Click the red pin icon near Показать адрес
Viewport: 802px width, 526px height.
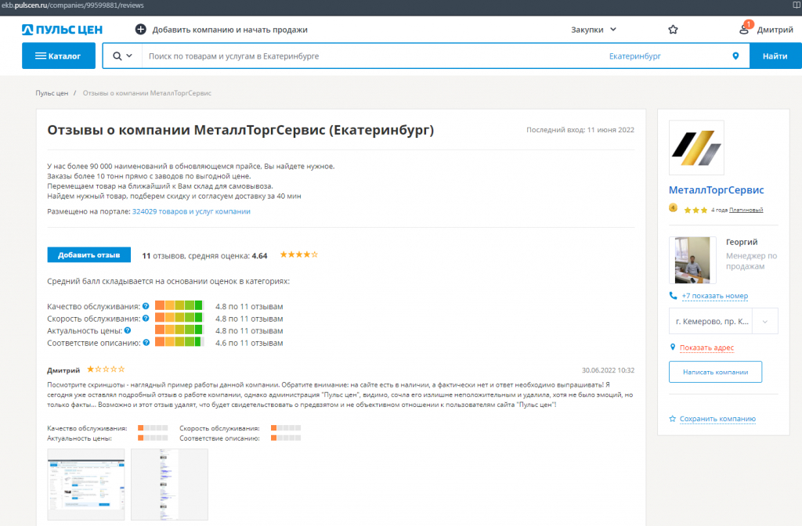point(673,347)
